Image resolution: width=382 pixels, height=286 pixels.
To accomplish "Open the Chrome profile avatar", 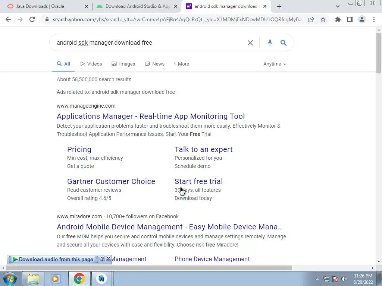I will (x=362, y=19).
